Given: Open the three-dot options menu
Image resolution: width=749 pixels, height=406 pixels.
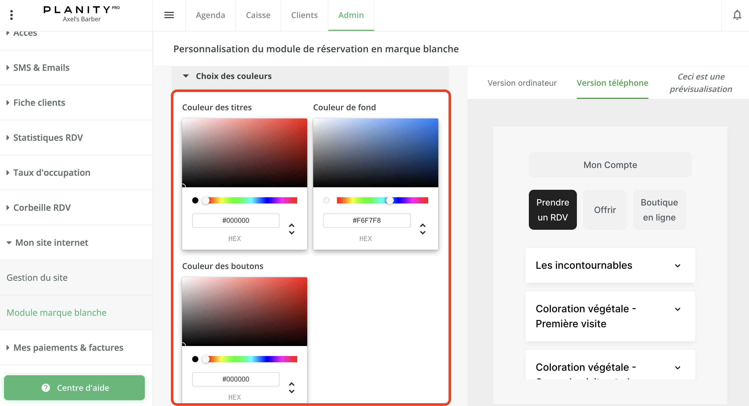Looking at the screenshot, I should (11, 15).
